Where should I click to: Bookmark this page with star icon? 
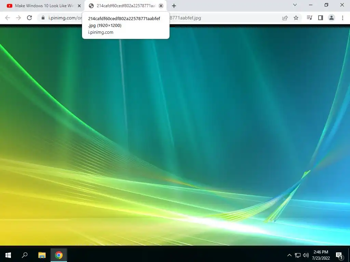point(296,18)
